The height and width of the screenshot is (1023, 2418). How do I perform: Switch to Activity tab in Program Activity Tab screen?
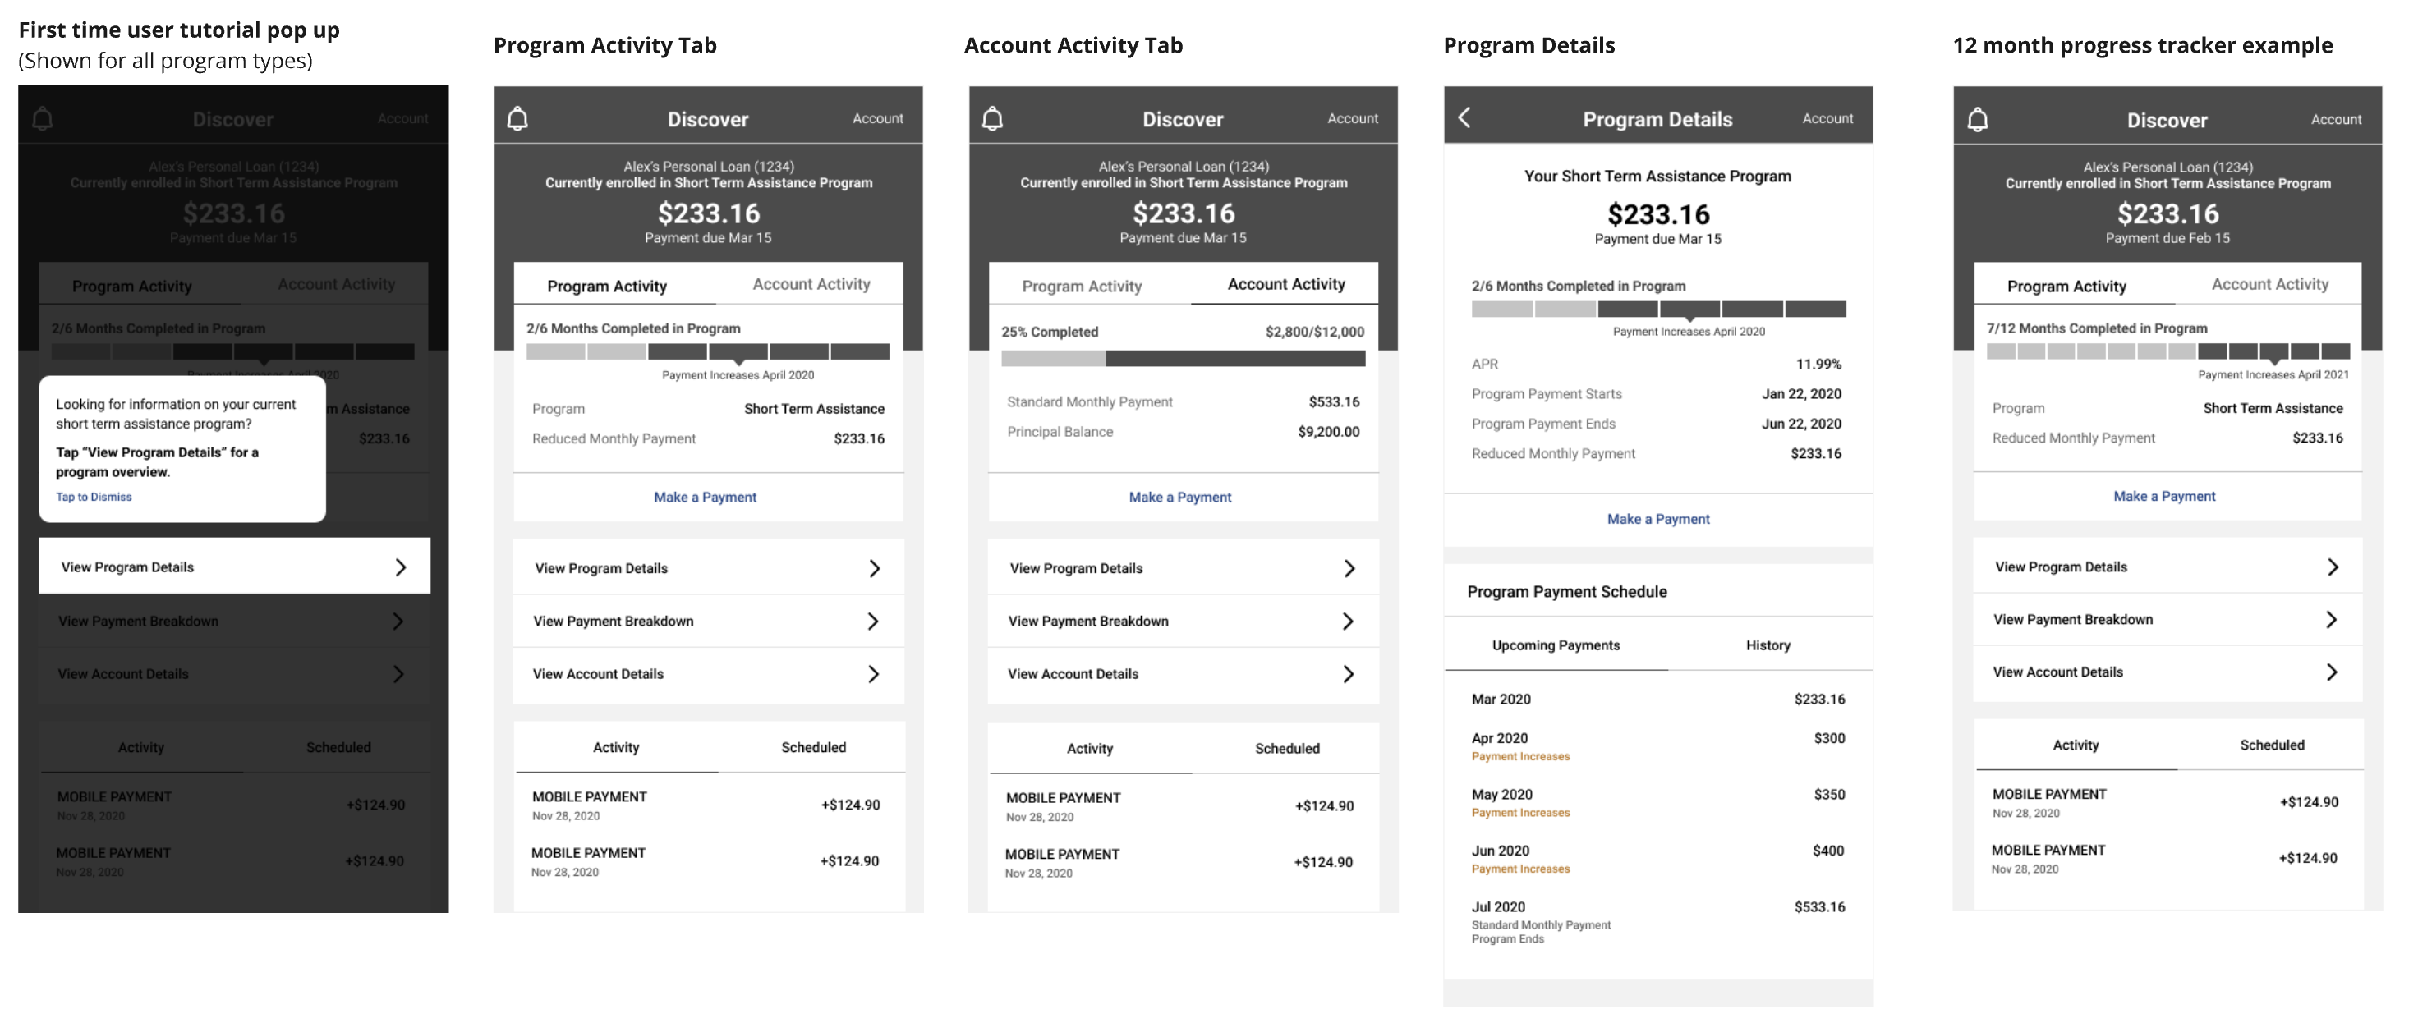tap(616, 747)
